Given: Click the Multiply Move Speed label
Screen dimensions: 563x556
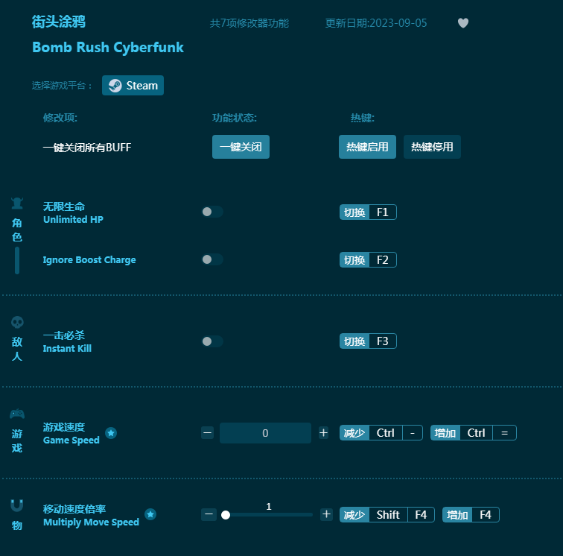Looking at the screenshot, I should pyautogui.click(x=91, y=522).
